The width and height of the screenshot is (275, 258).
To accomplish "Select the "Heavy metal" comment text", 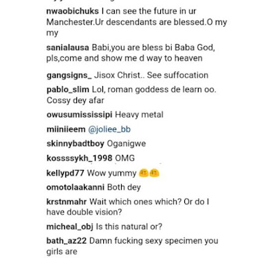I will pos(139,115).
